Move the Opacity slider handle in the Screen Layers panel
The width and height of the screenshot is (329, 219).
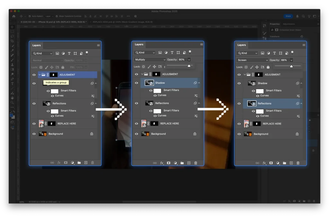pos(291,66)
